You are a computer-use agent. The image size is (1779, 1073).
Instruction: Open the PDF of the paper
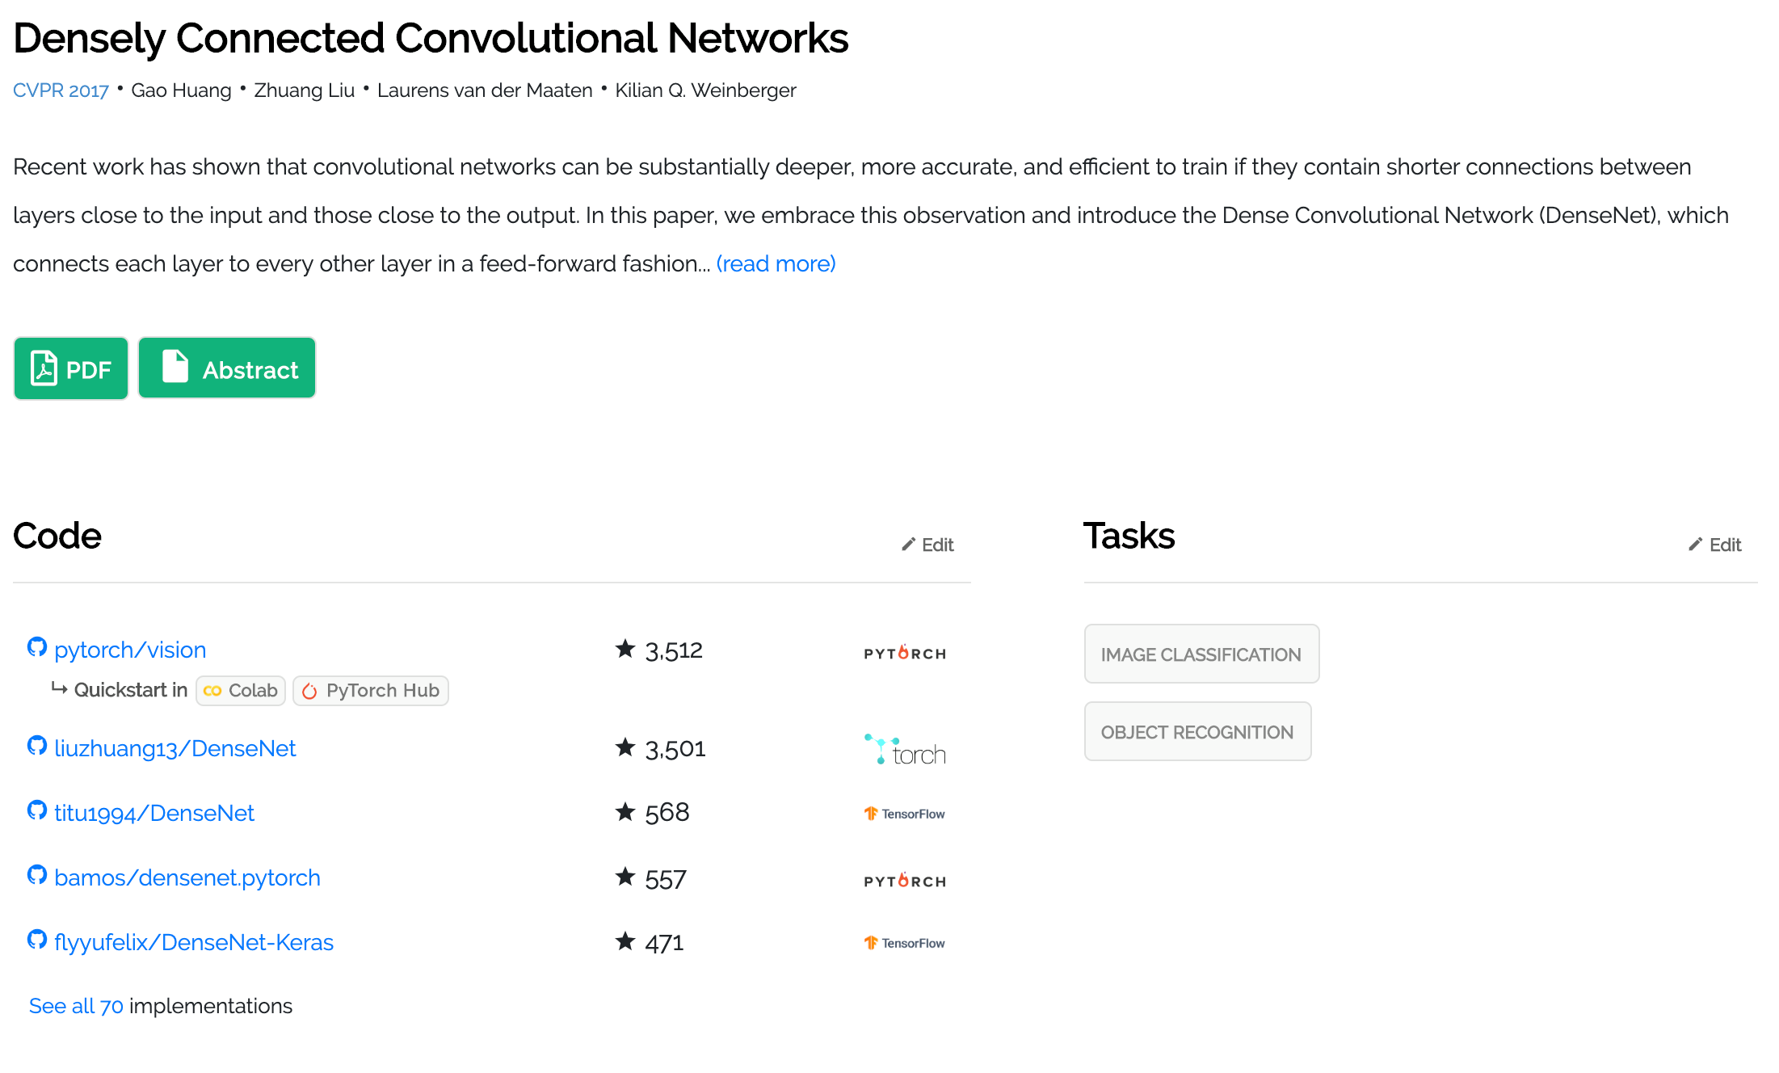71,369
